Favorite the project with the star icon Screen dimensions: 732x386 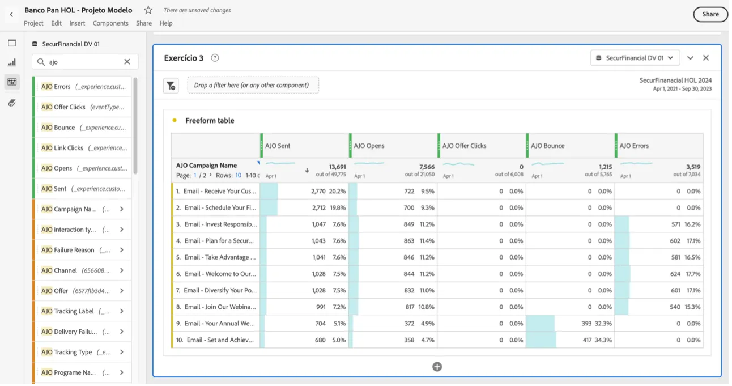coord(148,10)
